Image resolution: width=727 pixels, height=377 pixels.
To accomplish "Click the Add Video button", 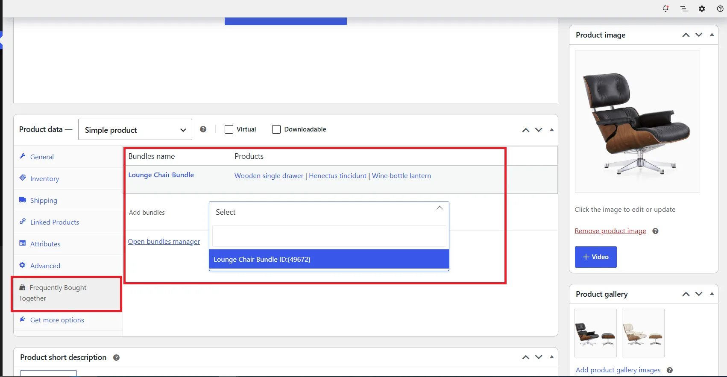I will pos(596,257).
